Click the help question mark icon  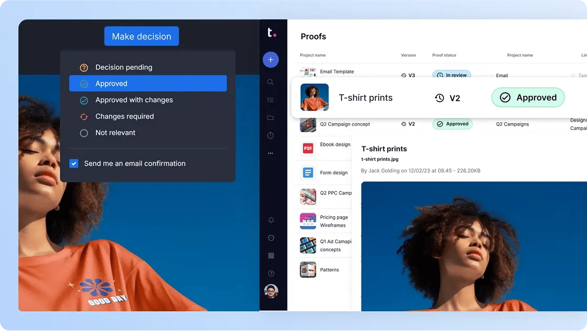(271, 273)
